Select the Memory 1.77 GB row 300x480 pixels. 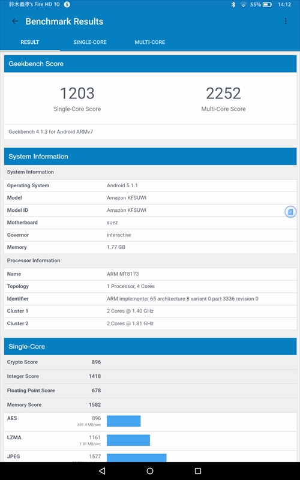(151, 247)
